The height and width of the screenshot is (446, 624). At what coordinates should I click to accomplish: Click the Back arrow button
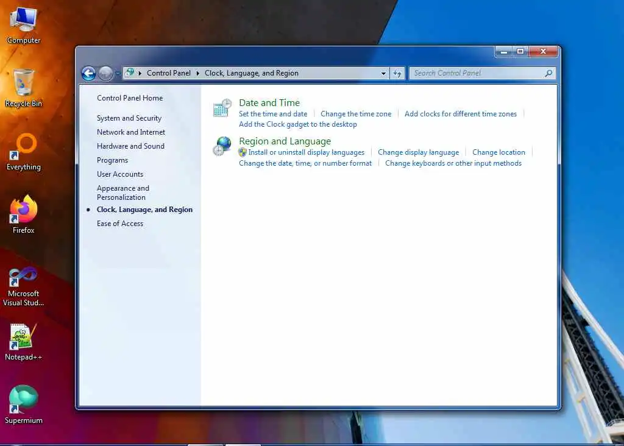tap(88, 73)
